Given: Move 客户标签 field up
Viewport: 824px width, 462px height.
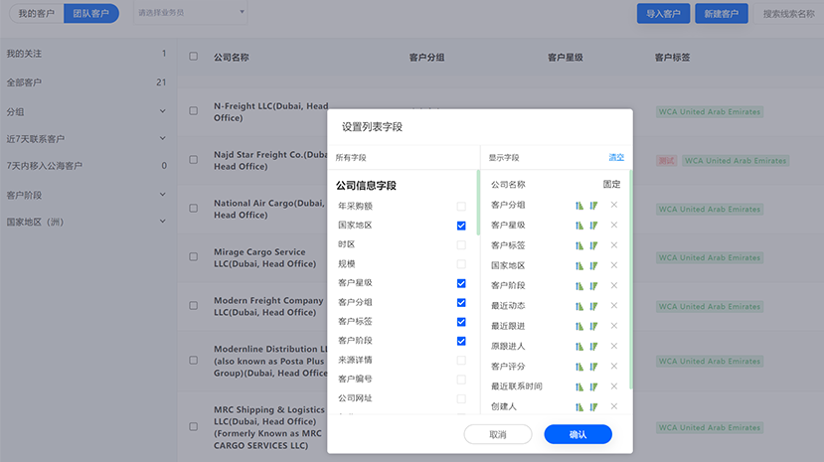Looking at the screenshot, I should pyautogui.click(x=579, y=245).
